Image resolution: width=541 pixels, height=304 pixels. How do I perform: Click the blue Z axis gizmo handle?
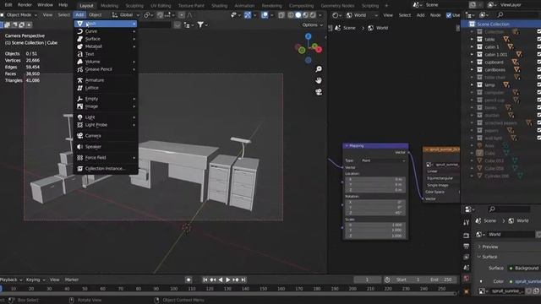click(308, 36)
